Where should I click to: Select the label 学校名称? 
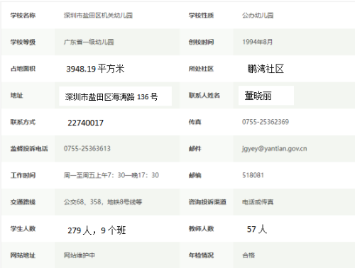pyautogui.click(x=23, y=16)
